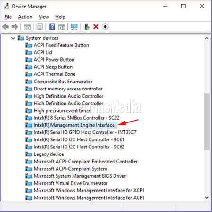This screenshot has width=212, height=212.
Task: Click the Update device driver icon
Action: (87, 27)
